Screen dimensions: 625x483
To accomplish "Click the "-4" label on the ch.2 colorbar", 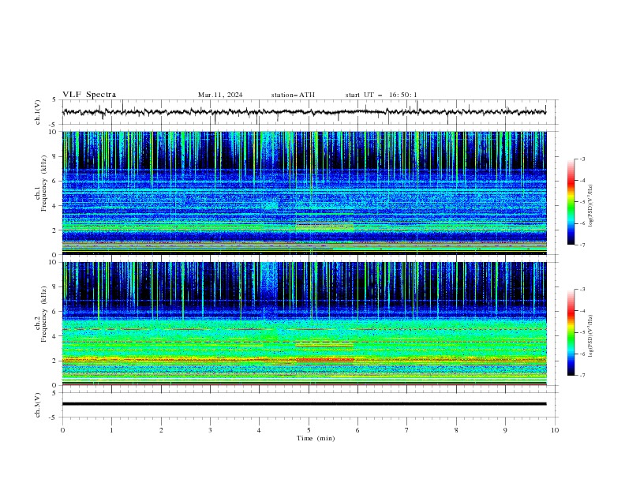I will 582,311.
